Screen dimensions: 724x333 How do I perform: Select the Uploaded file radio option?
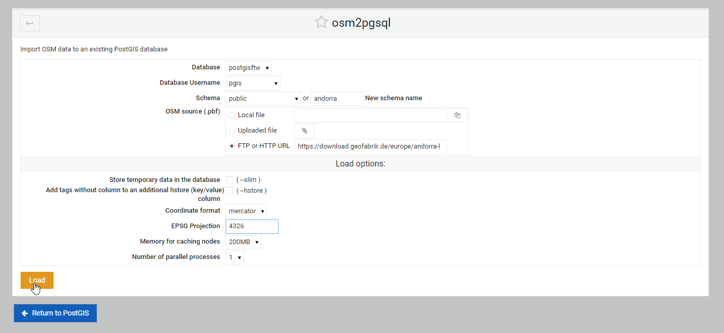232,131
